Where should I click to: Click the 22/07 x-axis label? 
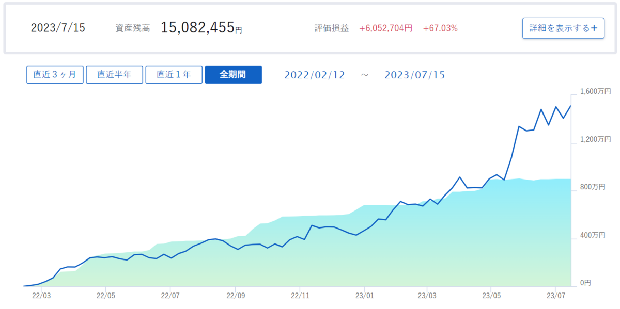pyautogui.click(x=171, y=296)
